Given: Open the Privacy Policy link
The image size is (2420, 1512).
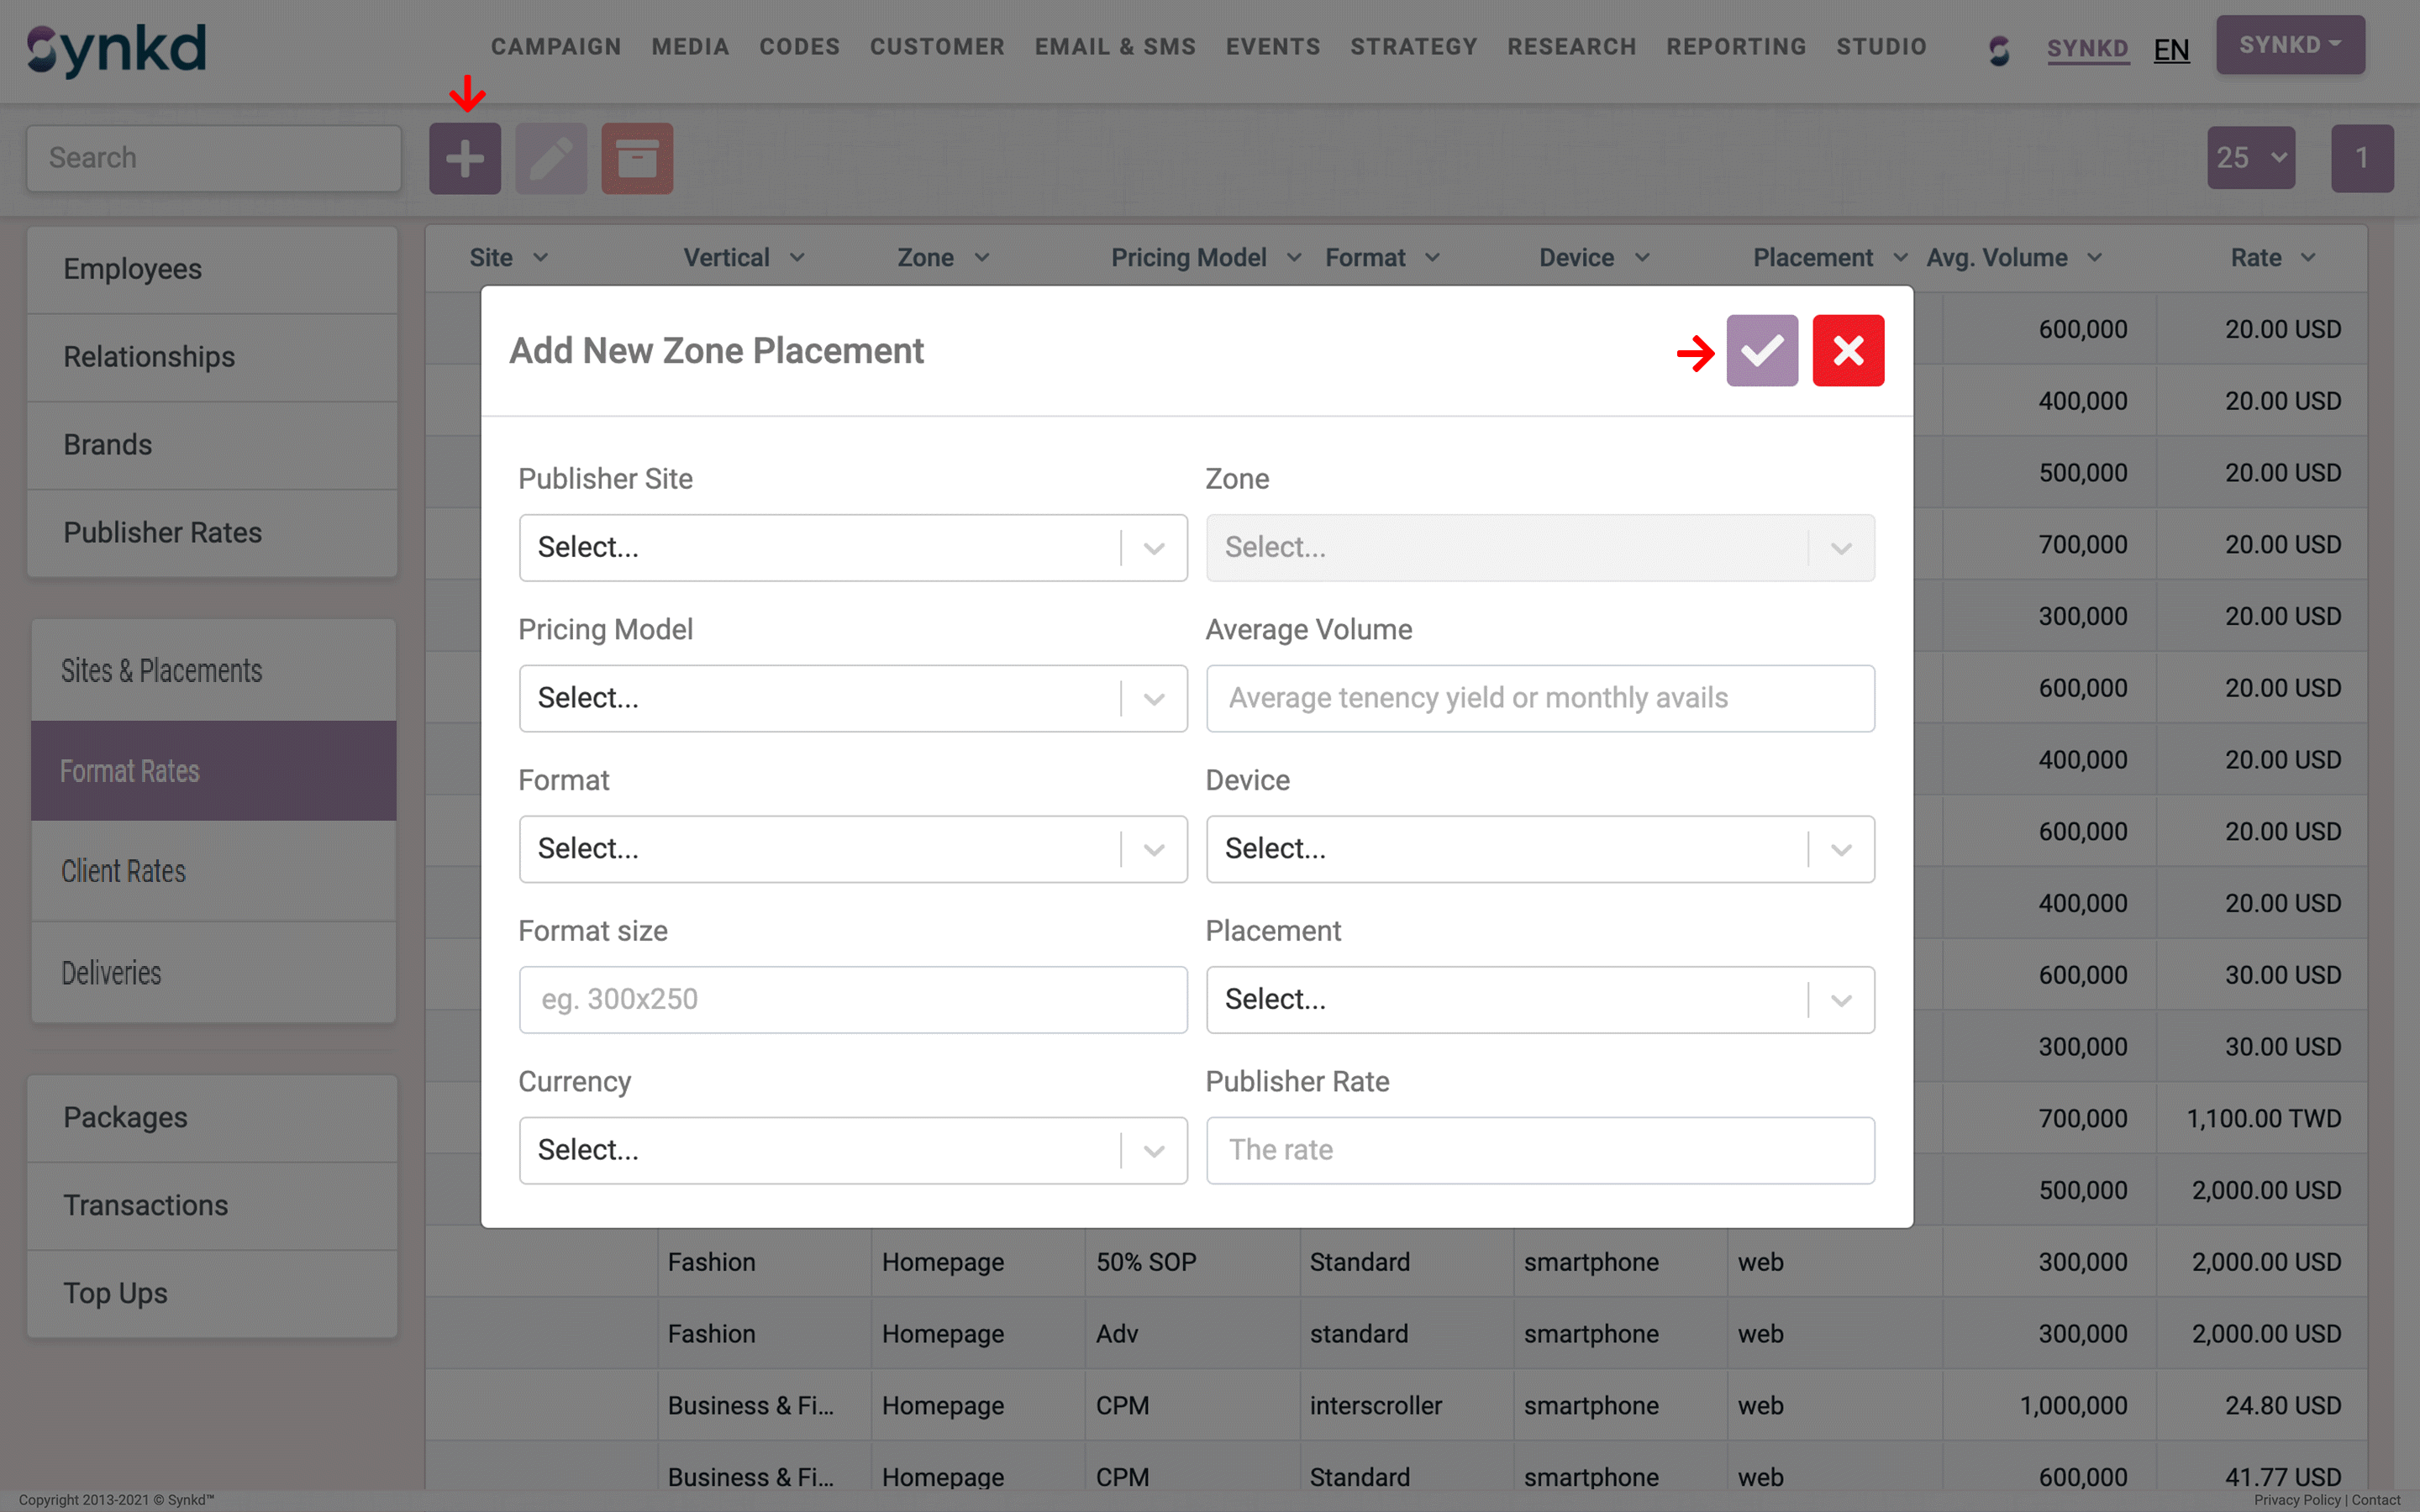Looking at the screenshot, I should point(2297,1499).
